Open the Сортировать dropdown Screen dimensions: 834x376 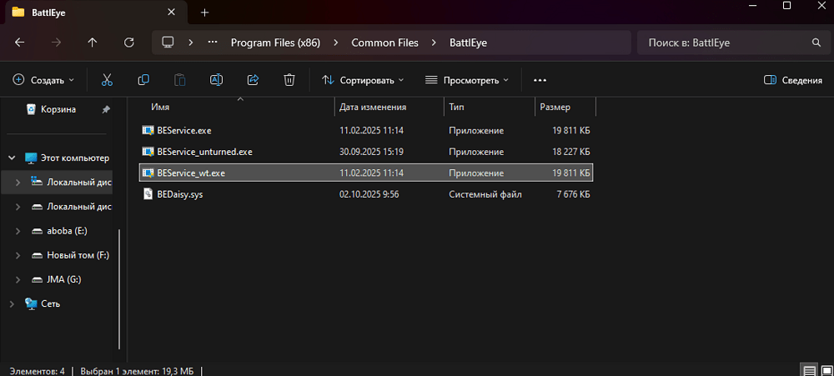363,80
